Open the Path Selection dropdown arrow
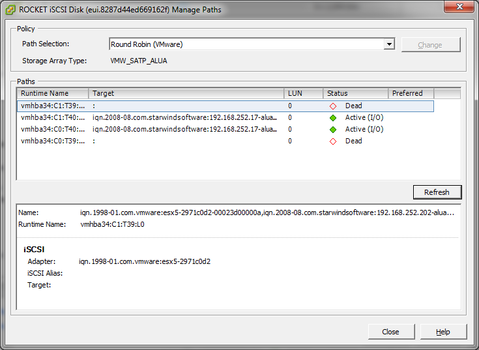Viewport: 479px width, 350px height. [x=389, y=44]
